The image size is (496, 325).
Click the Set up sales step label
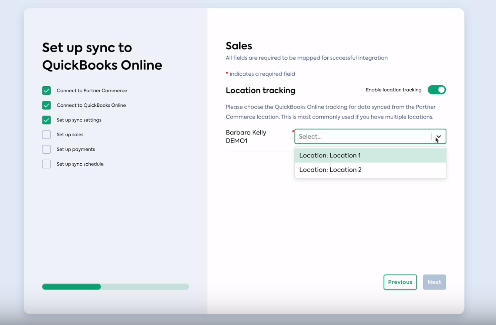tap(70, 135)
